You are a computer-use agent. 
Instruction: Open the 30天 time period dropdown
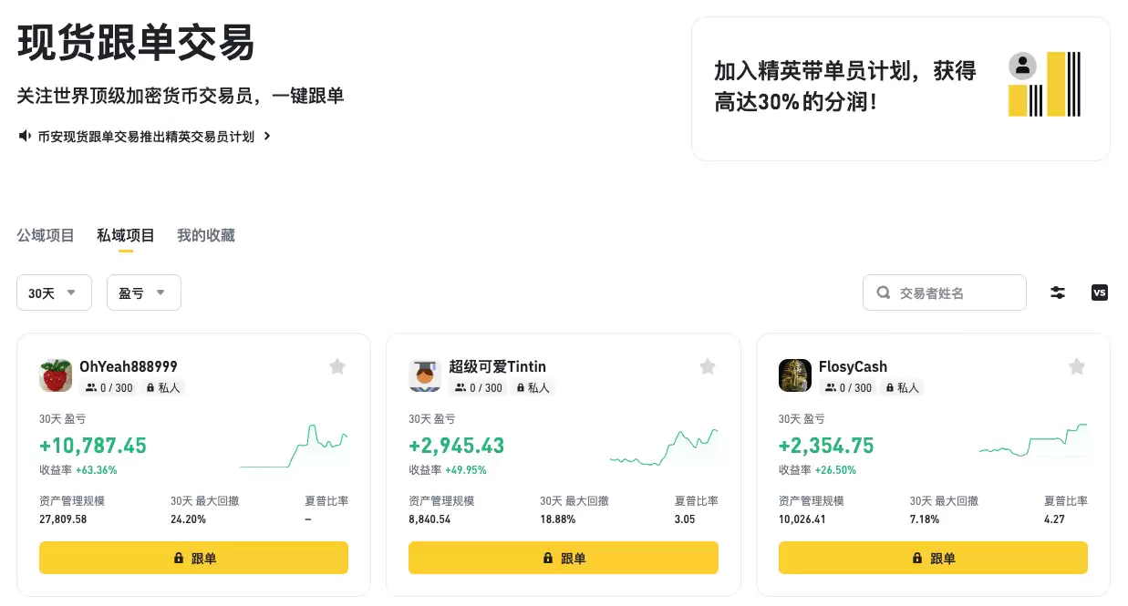click(54, 293)
